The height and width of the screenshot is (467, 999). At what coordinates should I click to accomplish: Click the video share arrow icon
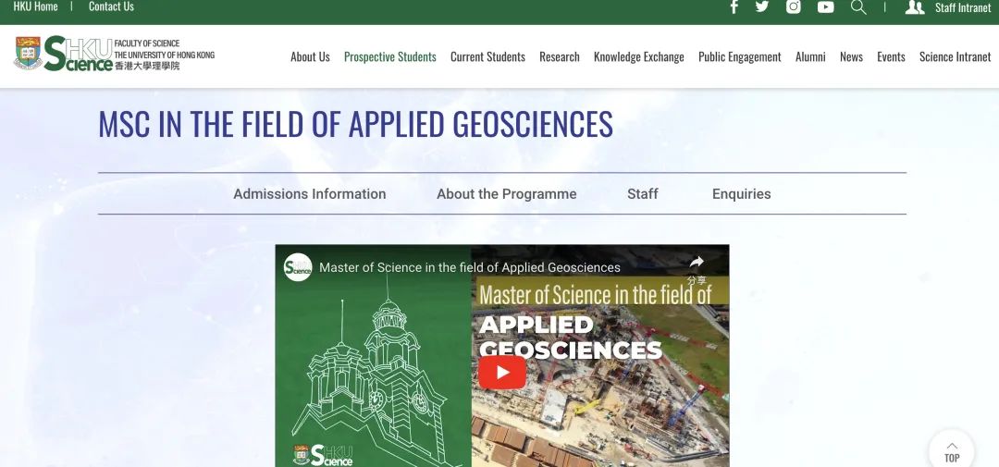point(697,264)
